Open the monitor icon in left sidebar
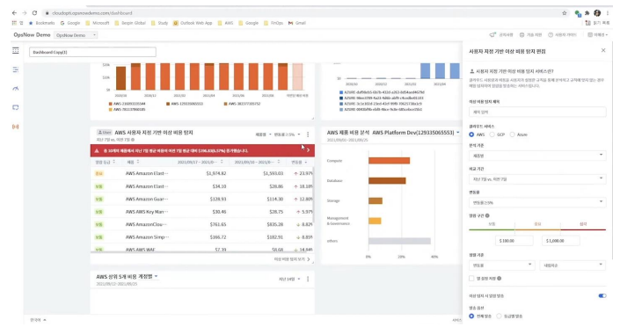 tap(16, 107)
